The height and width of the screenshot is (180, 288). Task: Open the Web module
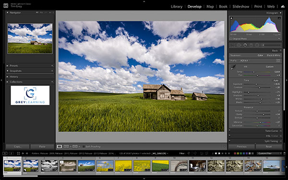point(271,6)
